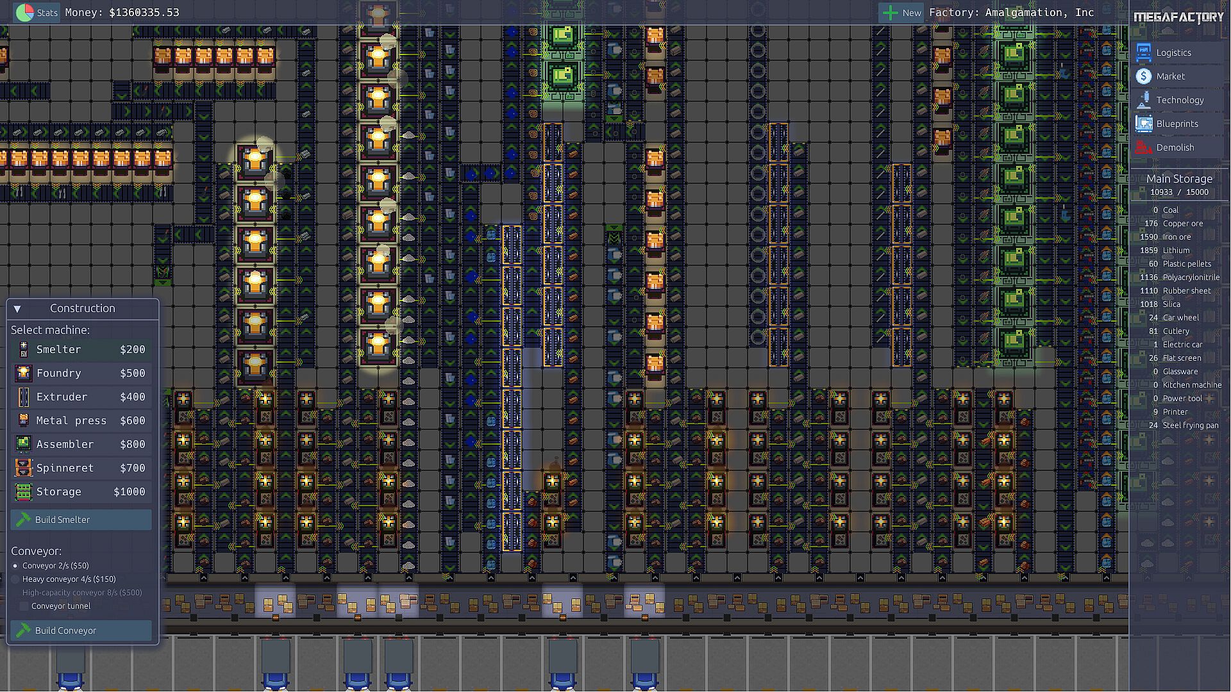Enable the Conveyor tunnel checkbox
The width and height of the screenshot is (1231, 692).
[x=24, y=606]
